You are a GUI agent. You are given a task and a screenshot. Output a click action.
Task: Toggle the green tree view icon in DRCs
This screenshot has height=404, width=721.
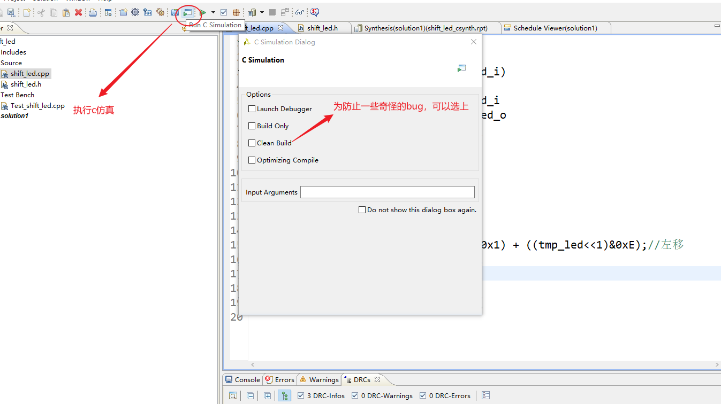pos(285,396)
